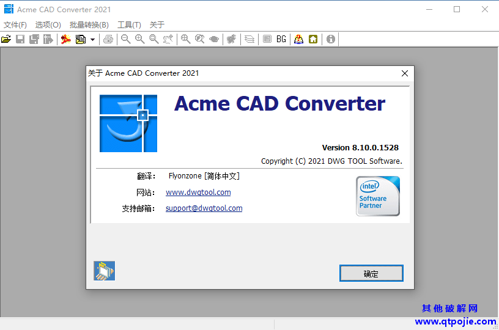Open the 批量转换(B) menu
This screenshot has width=499, height=330.
tap(89, 25)
